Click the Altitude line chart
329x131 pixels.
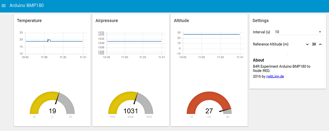click(x=210, y=45)
